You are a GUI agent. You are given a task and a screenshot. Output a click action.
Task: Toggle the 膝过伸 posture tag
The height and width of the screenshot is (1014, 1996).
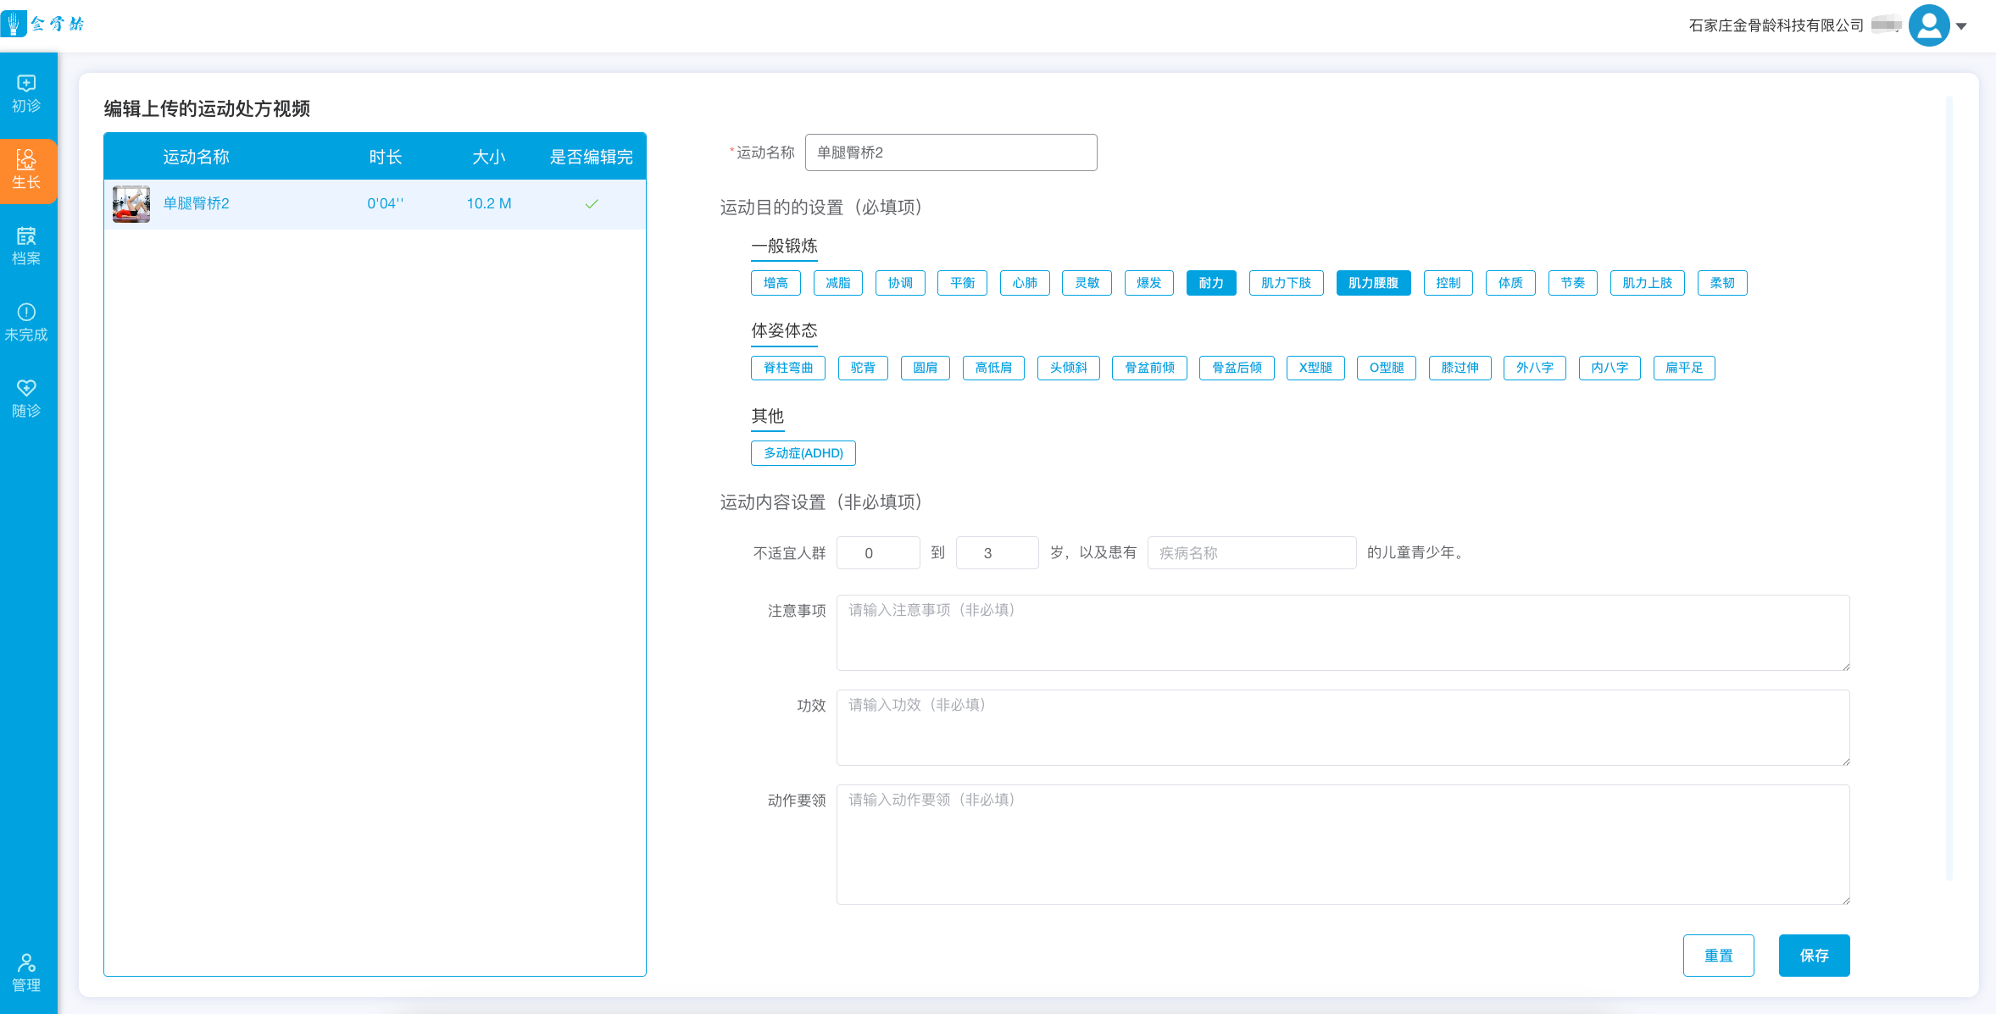(1460, 368)
